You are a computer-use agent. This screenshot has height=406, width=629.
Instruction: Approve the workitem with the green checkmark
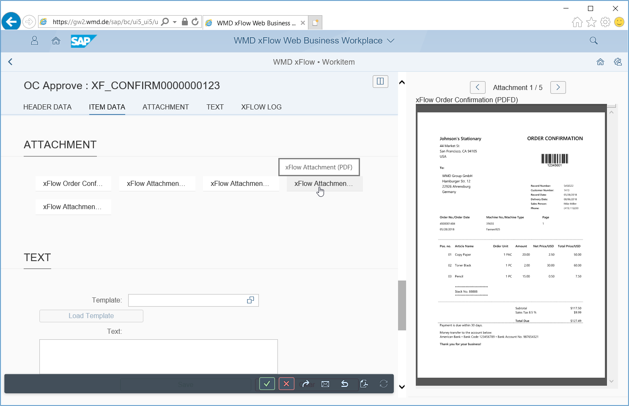coord(266,384)
